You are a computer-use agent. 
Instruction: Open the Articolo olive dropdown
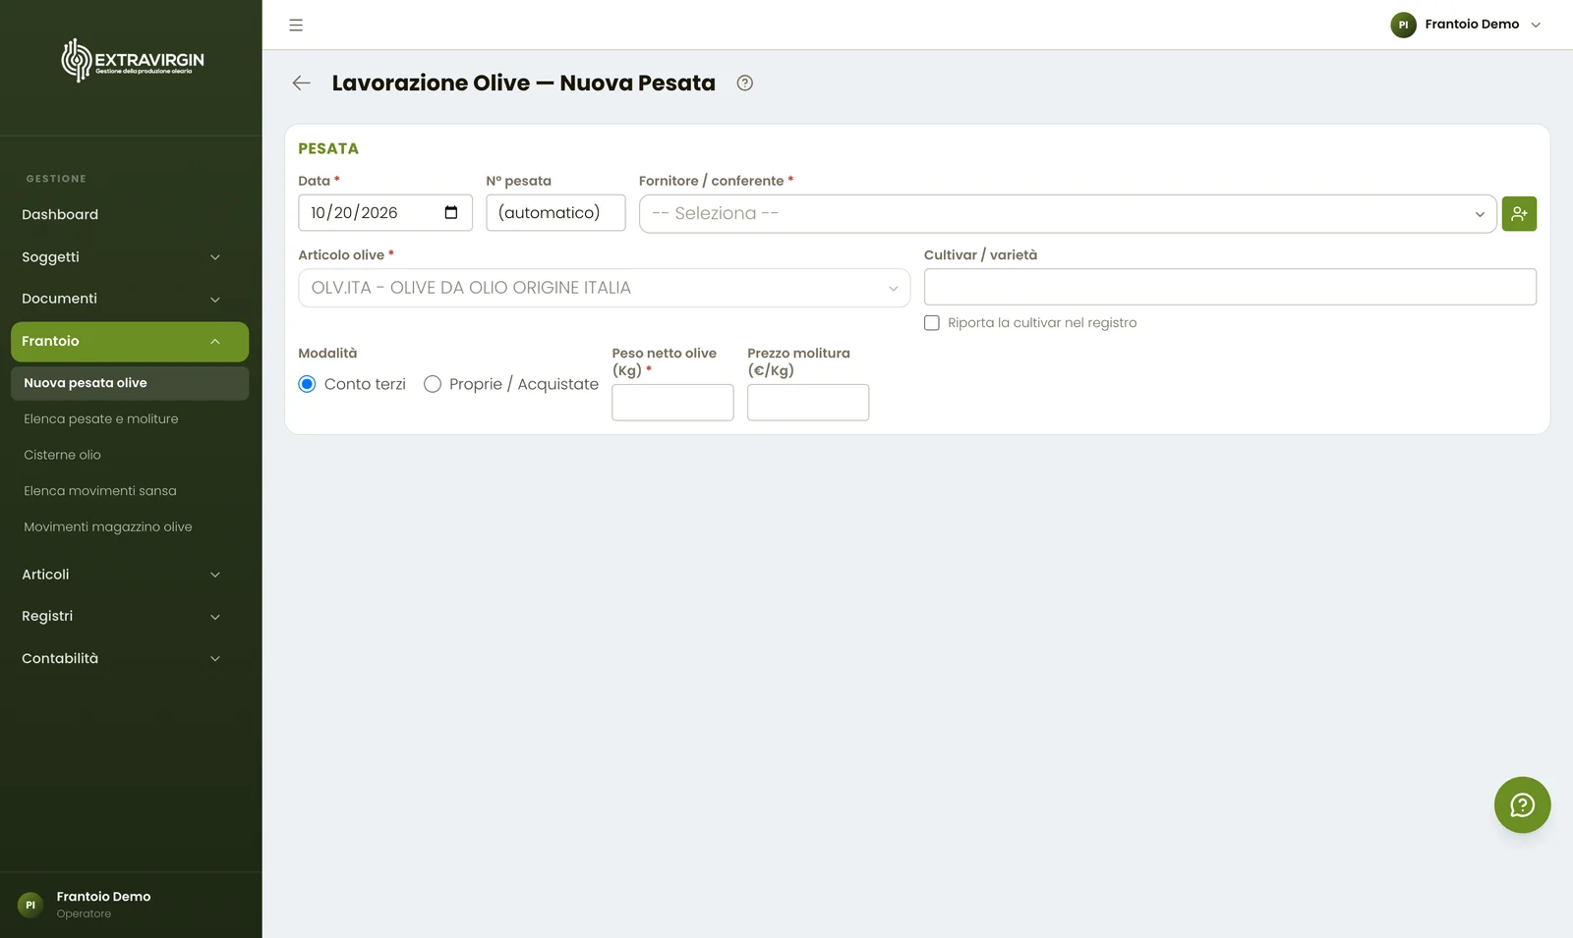click(604, 288)
